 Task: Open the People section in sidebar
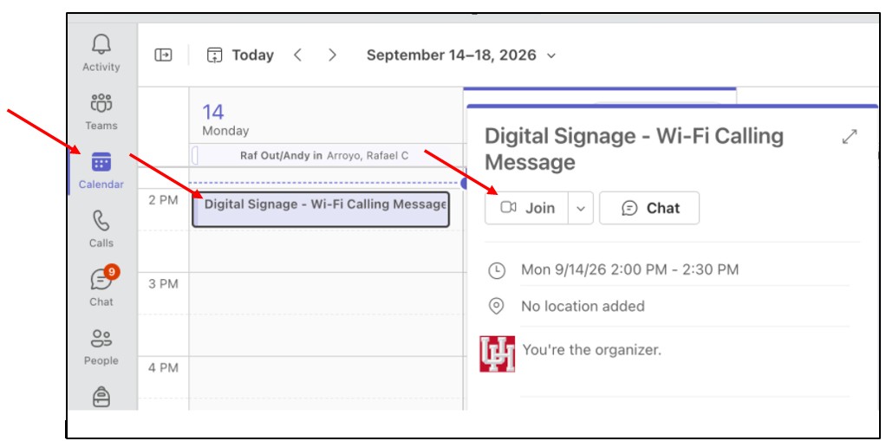101,347
